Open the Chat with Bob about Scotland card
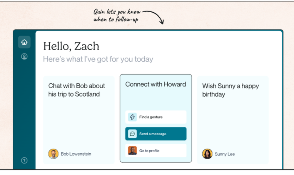Screen dimensions: 294x175 click(79, 120)
